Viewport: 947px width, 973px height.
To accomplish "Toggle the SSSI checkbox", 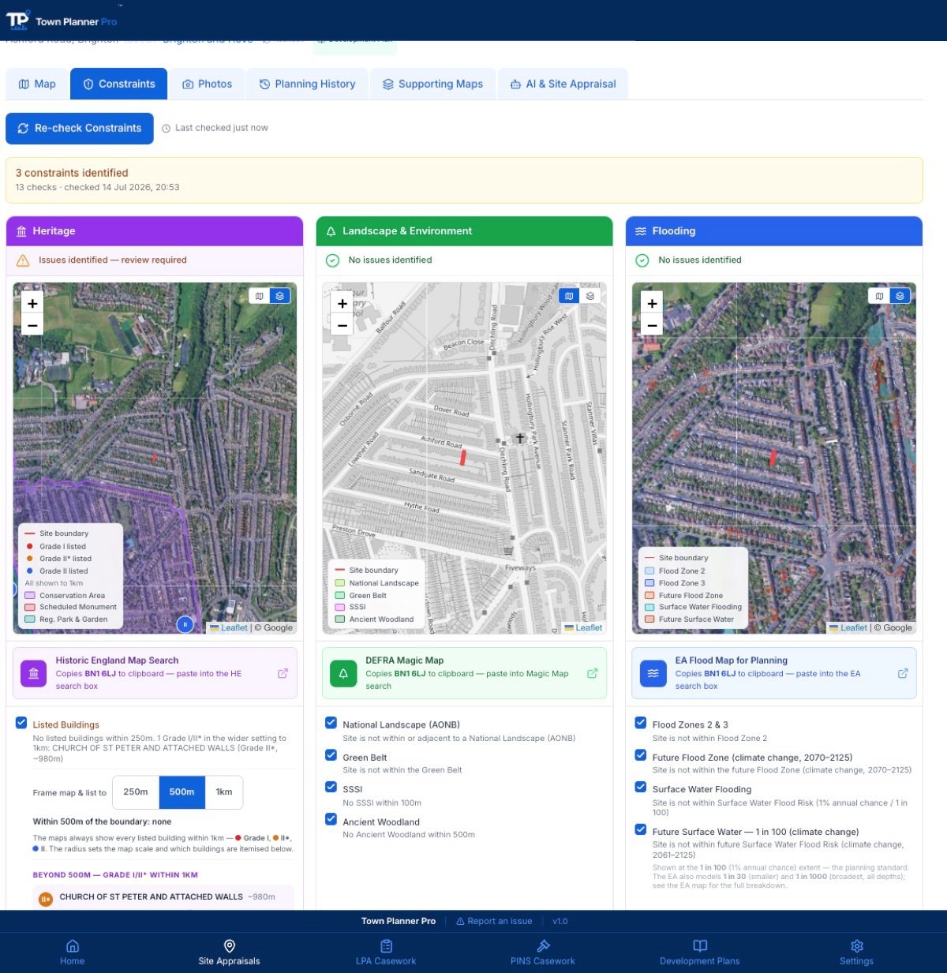I will 331,787.
